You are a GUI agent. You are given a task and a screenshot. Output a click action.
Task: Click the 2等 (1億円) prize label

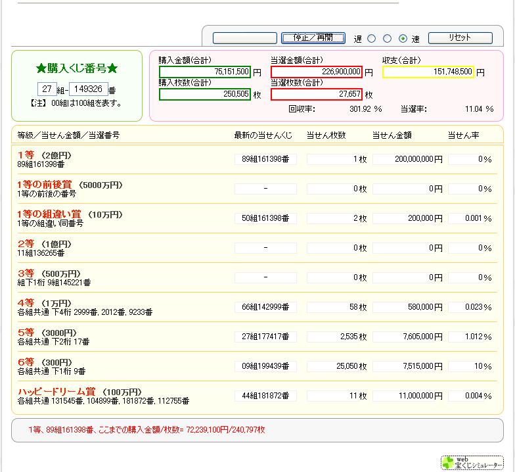[45, 243]
